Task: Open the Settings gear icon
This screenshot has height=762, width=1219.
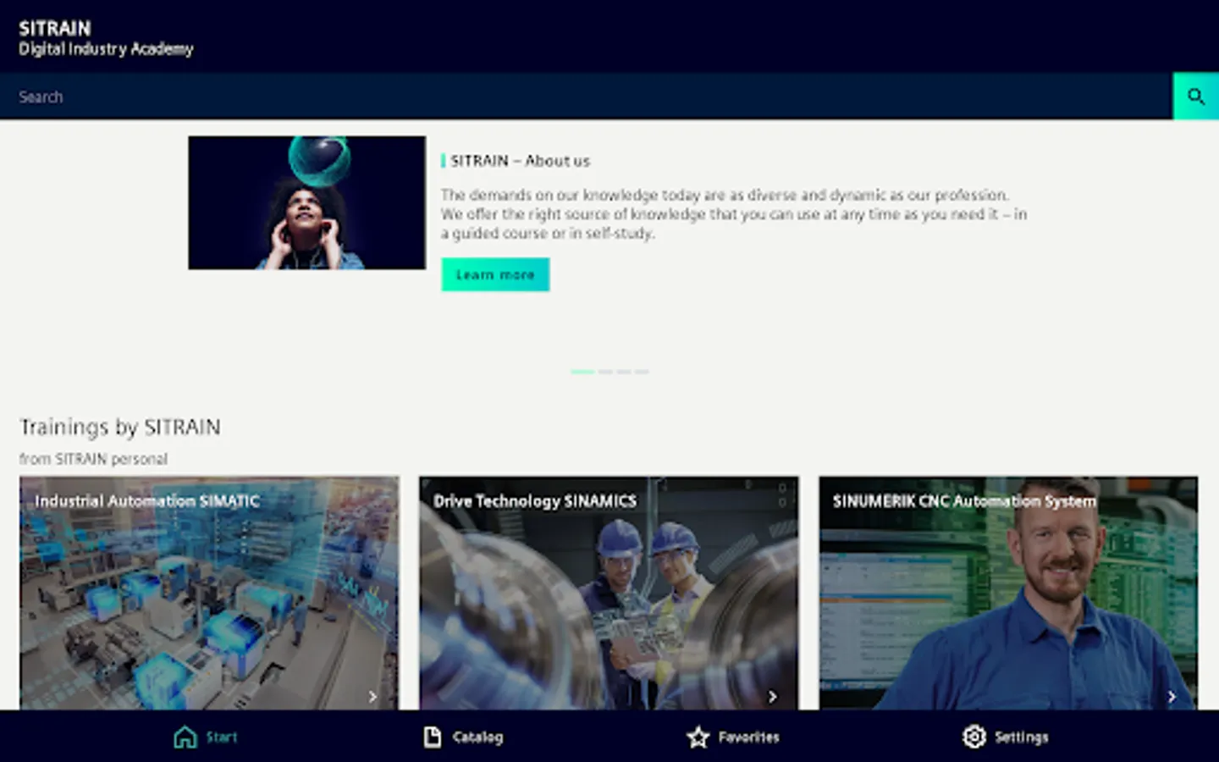Action: pyautogui.click(x=974, y=737)
